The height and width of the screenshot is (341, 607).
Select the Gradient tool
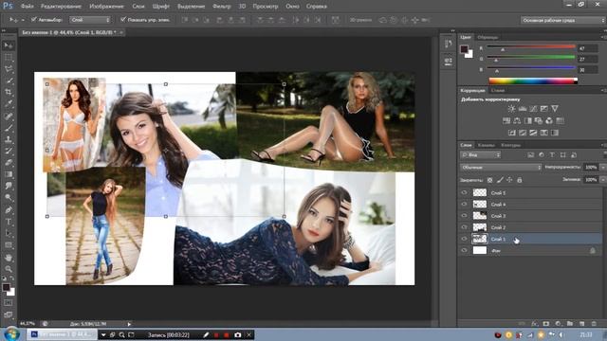[9, 174]
